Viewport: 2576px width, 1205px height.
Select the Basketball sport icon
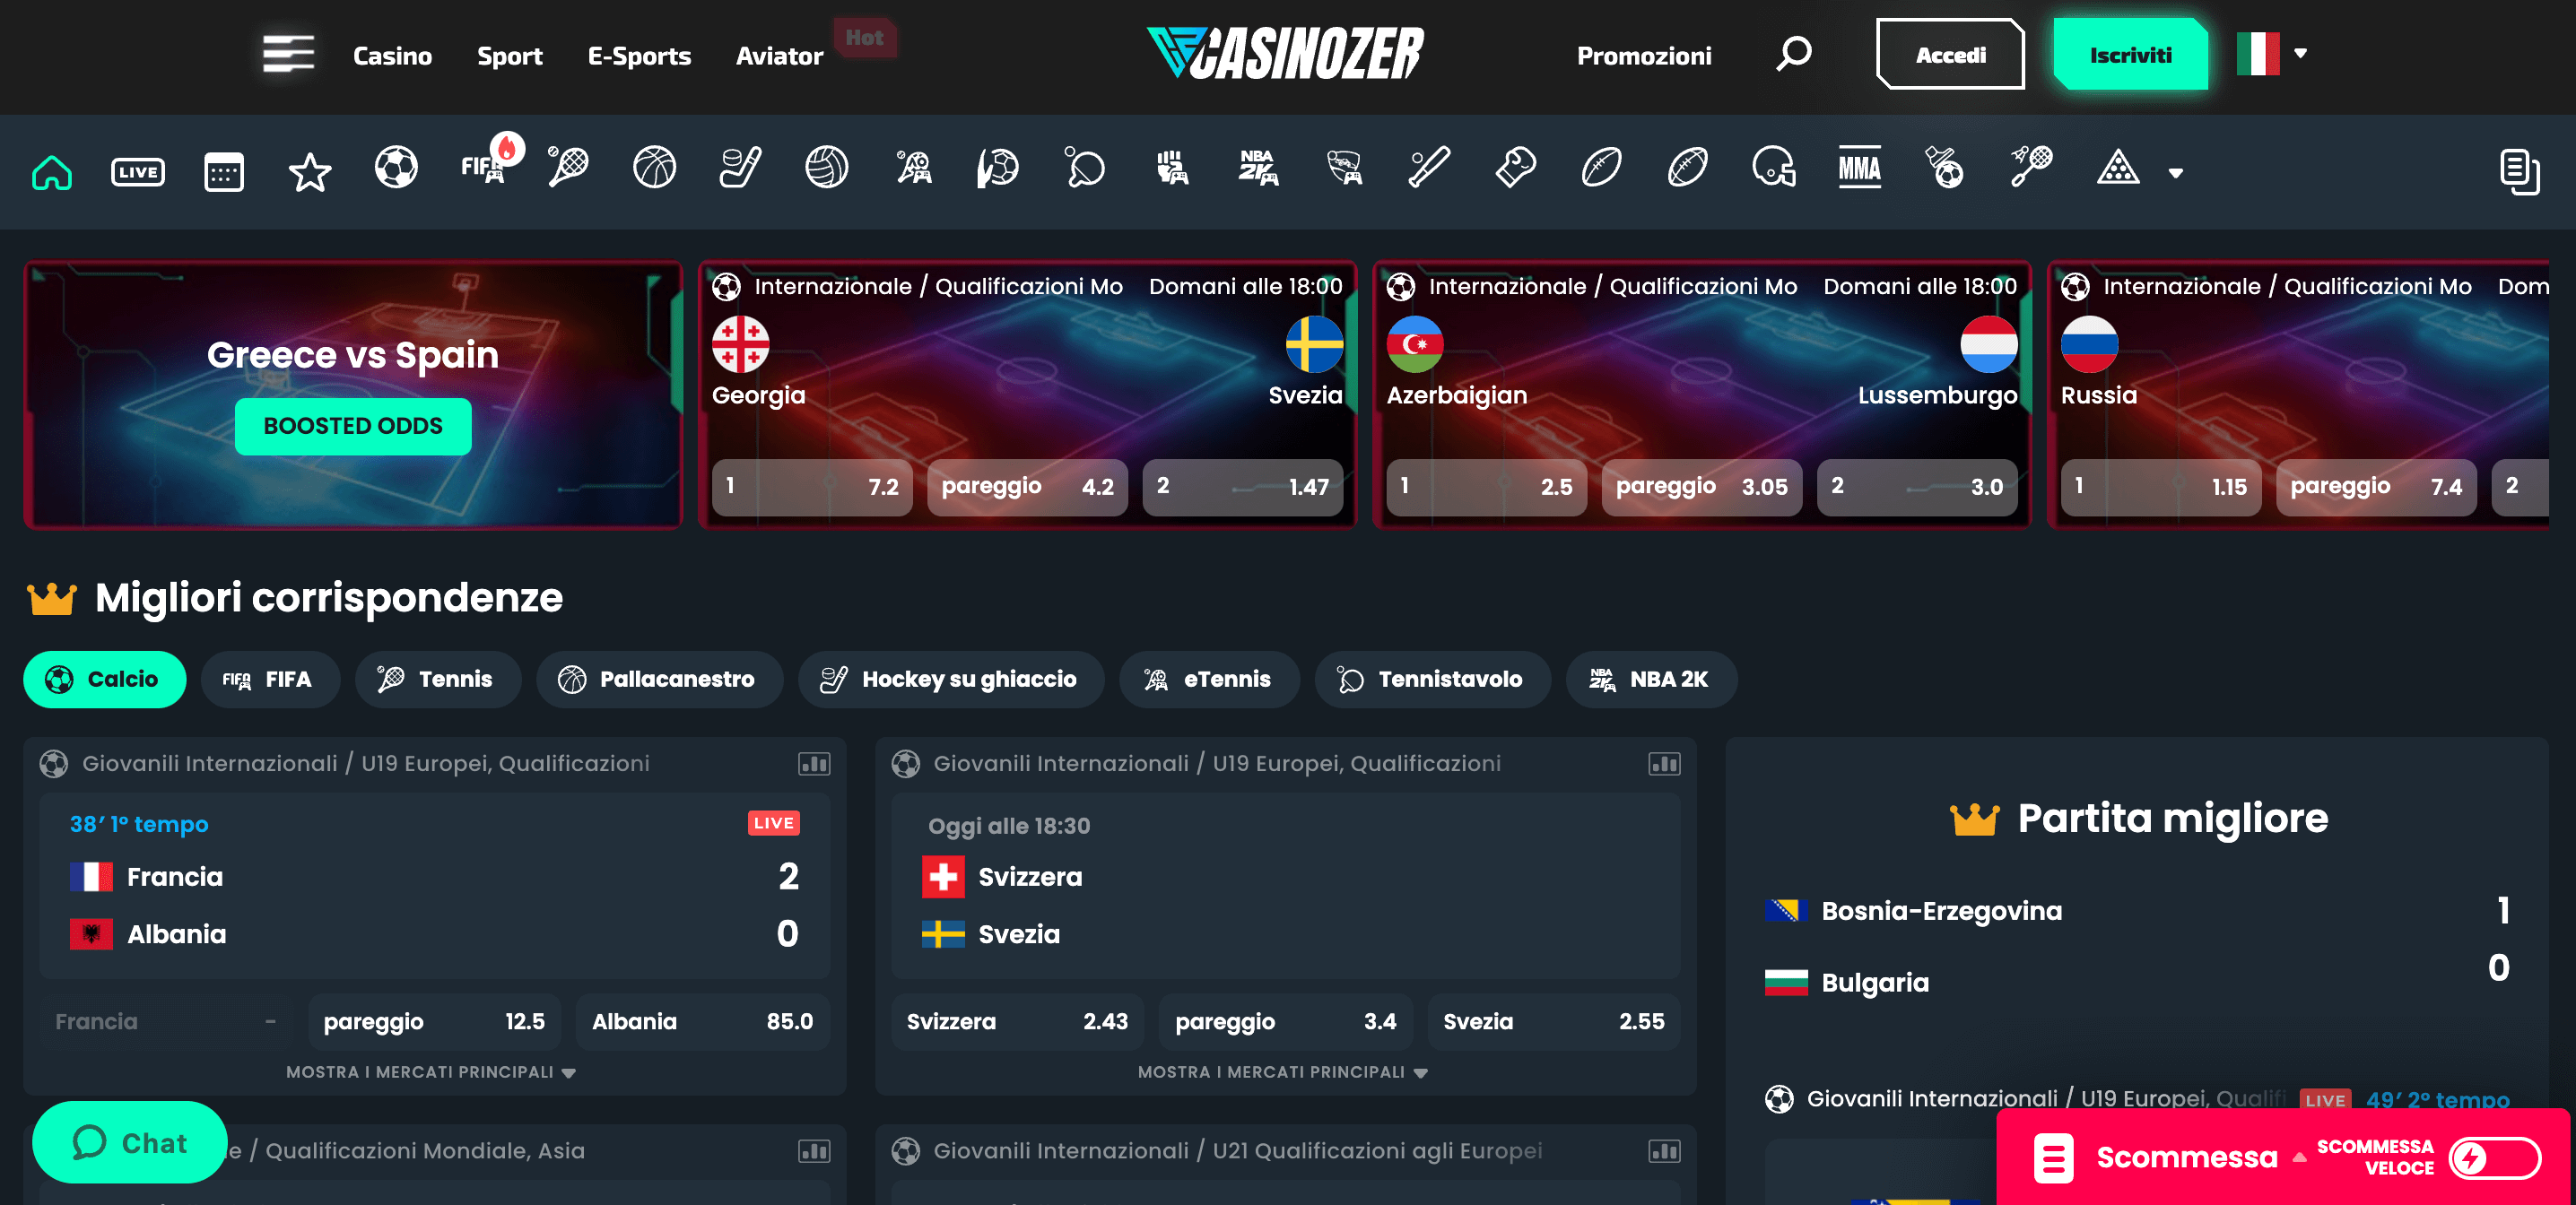(x=650, y=170)
